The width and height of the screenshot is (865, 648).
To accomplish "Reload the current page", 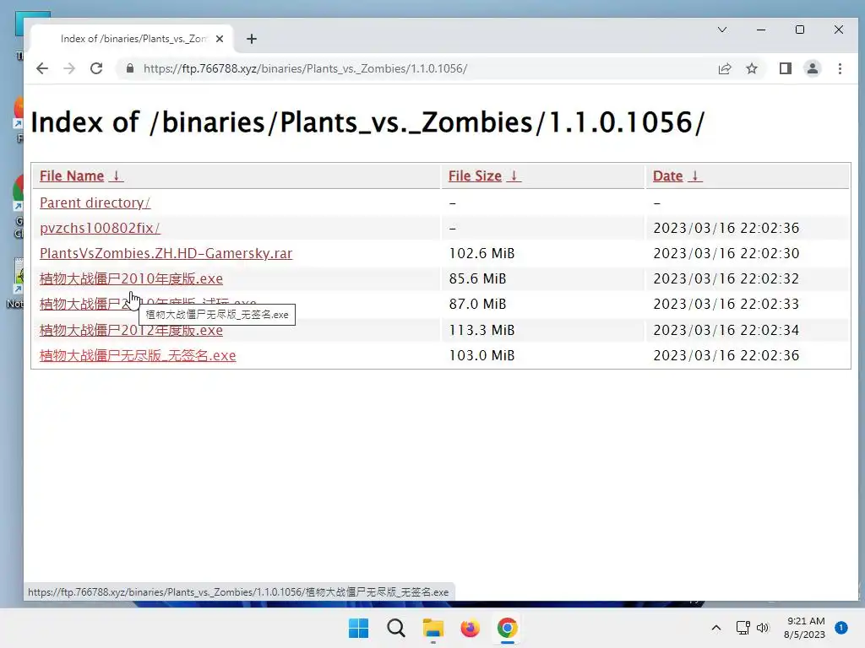I will [x=96, y=68].
